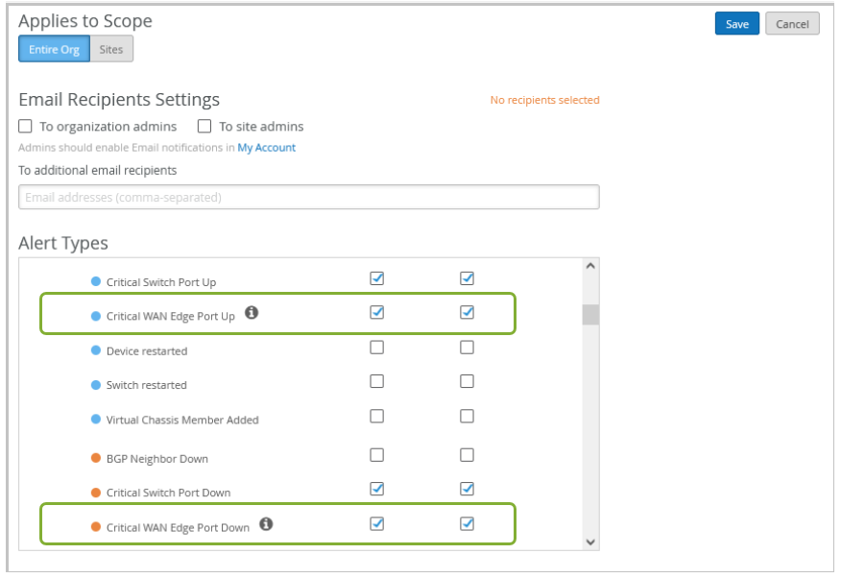Click the orange dot for BGP Neighbor Down
The width and height of the screenshot is (841, 578).
coord(96,458)
